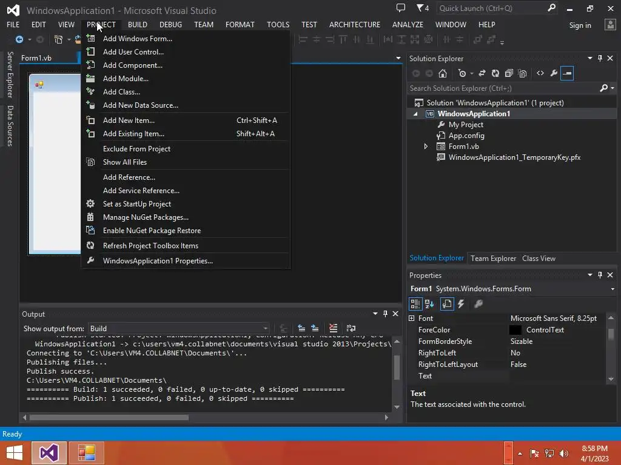Open the Form1.vb document tab
This screenshot has height=465, width=621.
36,58
